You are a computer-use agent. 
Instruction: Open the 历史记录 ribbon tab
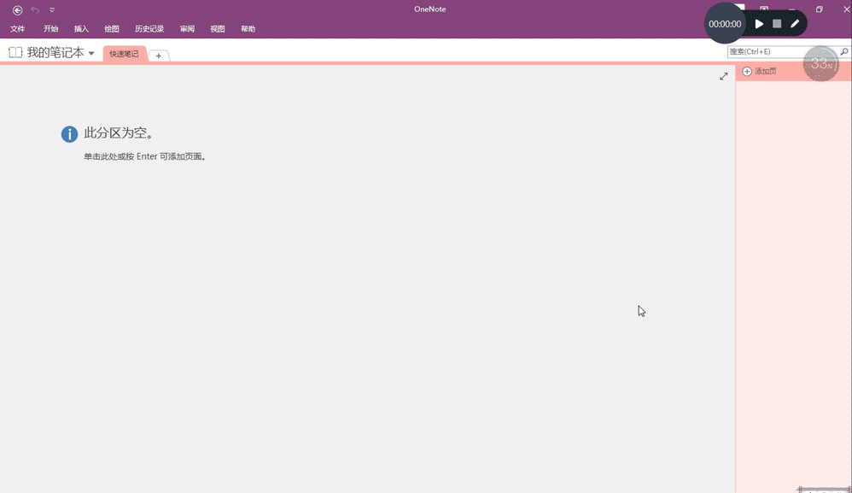click(149, 29)
